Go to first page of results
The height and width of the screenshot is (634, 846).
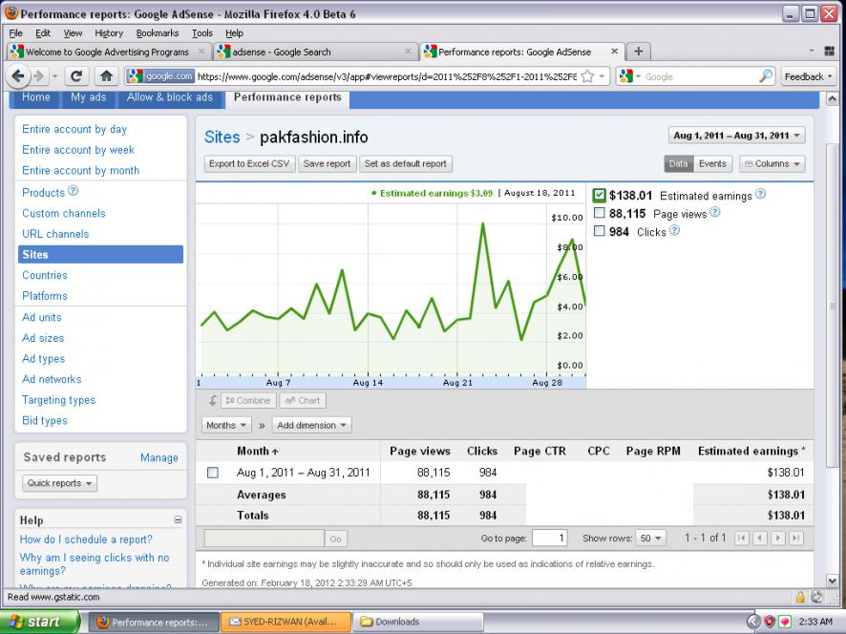[x=742, y=538]
